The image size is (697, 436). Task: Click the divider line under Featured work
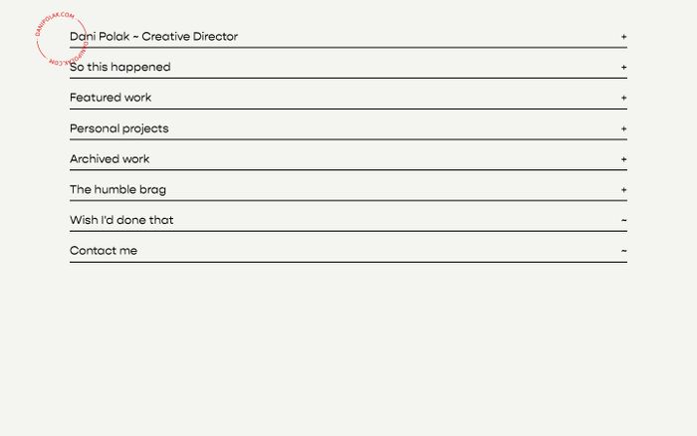click(348, 109)
